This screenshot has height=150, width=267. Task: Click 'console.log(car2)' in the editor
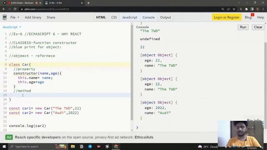28,126
